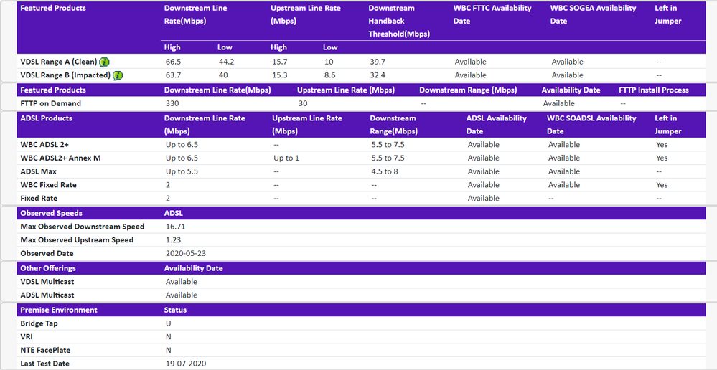Screen dimensions: 717x370
Task: Select the Last Test Date value 19-07-2020
Action: click(x=185, y=364)
